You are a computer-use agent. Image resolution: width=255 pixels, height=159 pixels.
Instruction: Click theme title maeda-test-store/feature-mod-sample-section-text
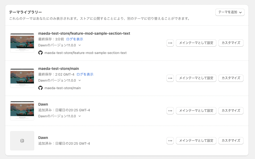pos(84,33)
